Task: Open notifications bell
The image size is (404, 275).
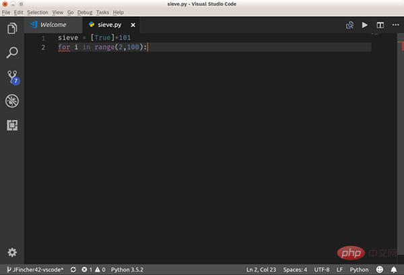Action: [394, 270]
